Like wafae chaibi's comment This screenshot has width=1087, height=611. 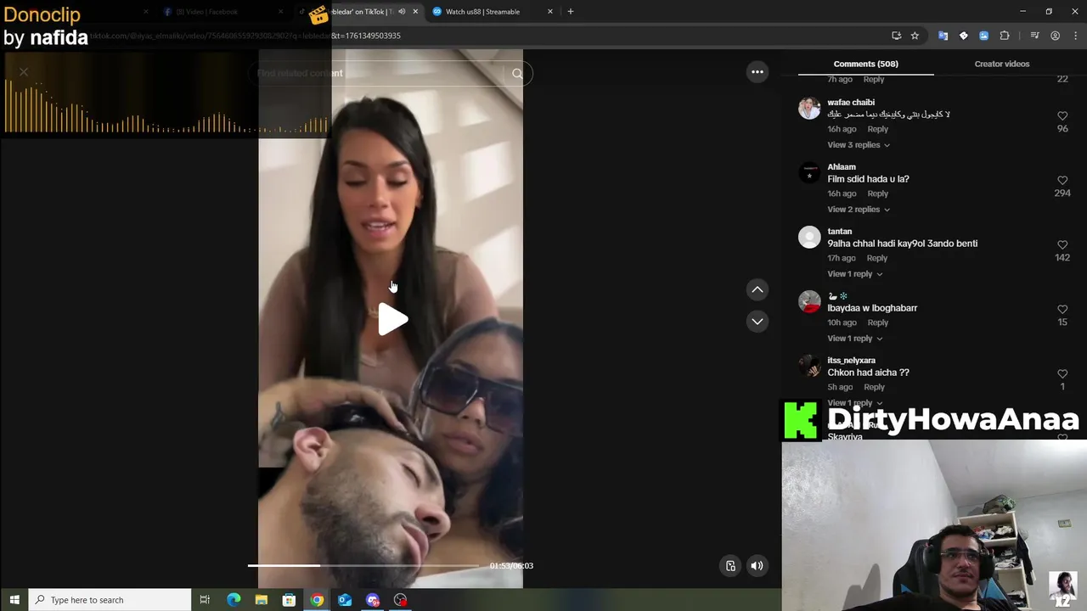(1062, 116)
